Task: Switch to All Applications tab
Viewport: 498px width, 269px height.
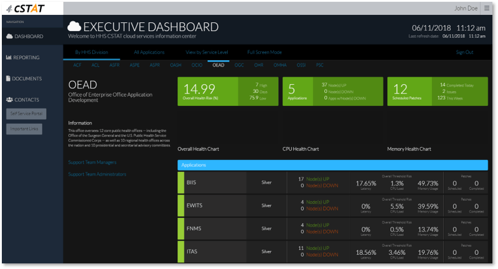Action: tap(149, 52)
